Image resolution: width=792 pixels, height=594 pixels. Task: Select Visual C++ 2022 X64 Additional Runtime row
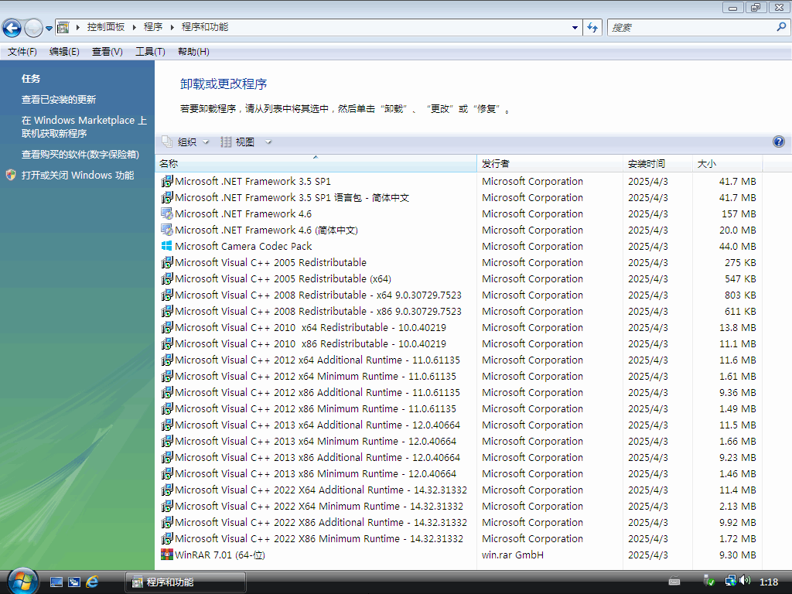tap(459, 490)
